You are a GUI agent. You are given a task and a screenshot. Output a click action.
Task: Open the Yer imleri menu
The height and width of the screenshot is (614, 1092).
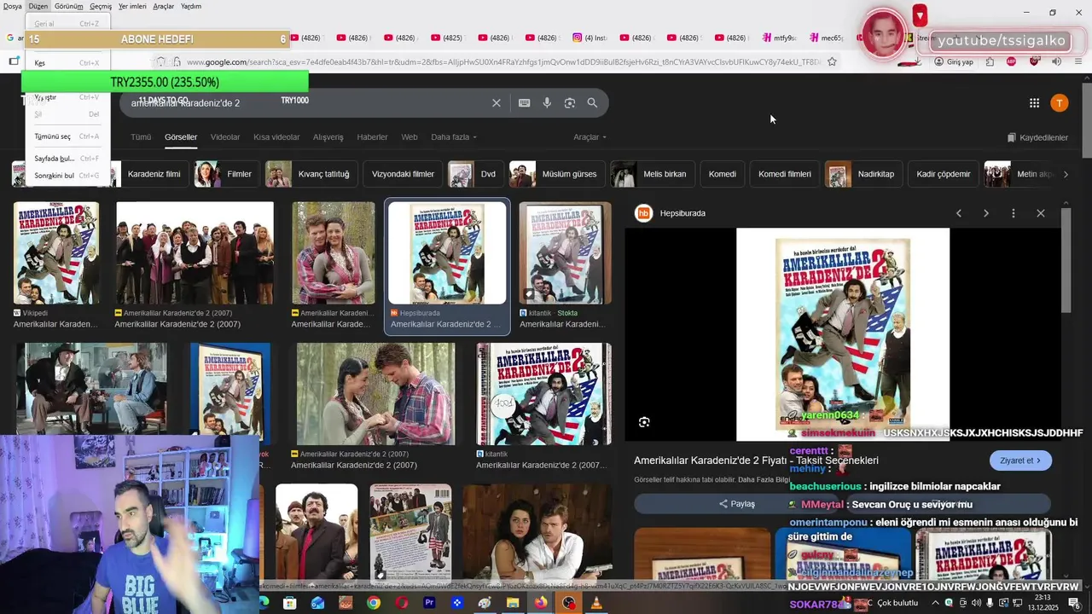point(132,6)
